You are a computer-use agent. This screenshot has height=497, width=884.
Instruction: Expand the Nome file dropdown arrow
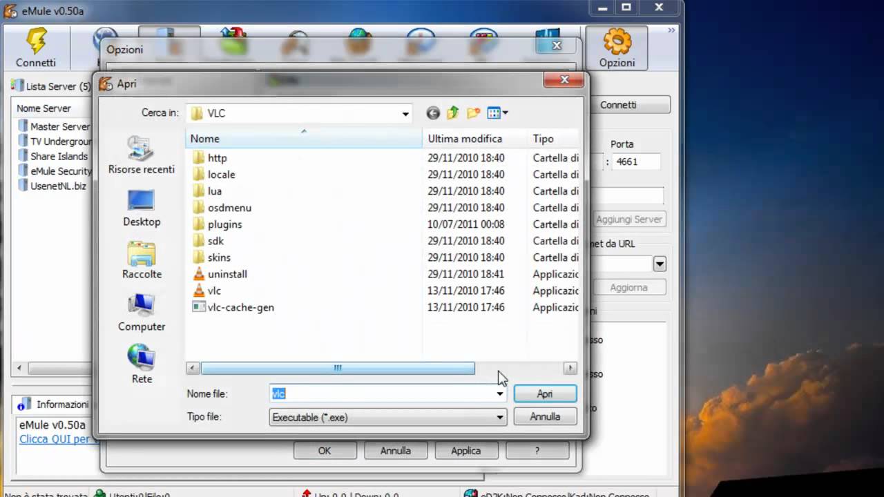[x=500, y=393]
